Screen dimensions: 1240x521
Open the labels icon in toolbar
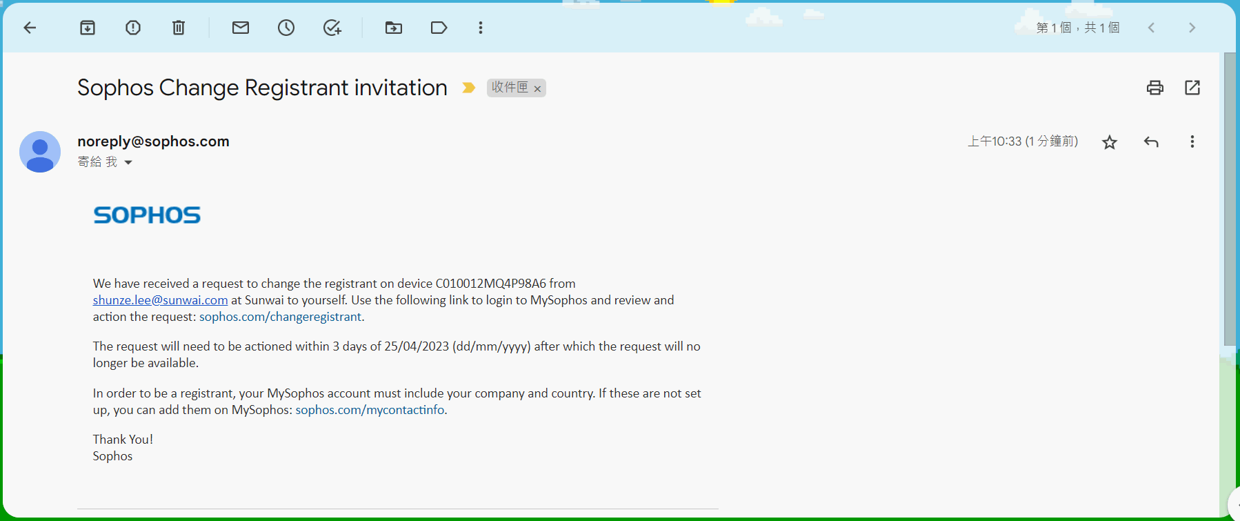(439, 28)
